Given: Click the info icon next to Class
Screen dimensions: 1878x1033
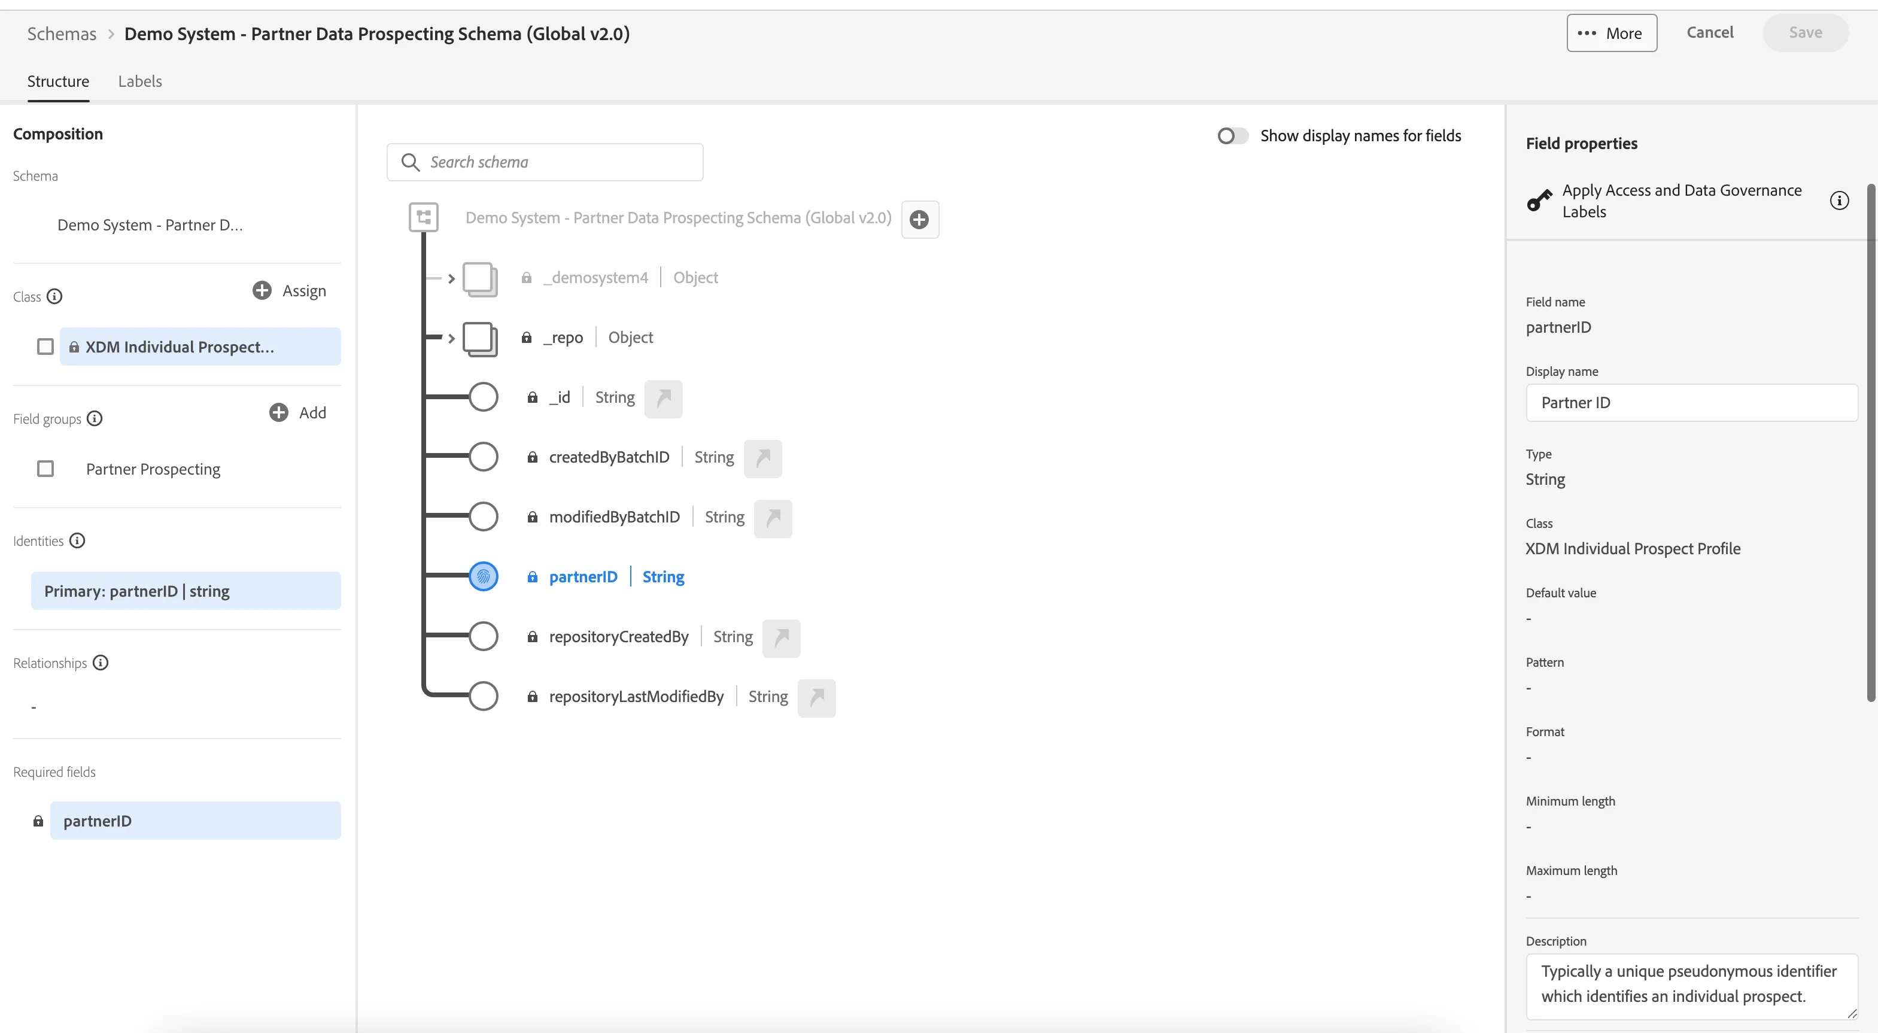Looking at the screenshot, I should (x=54, y=296).
